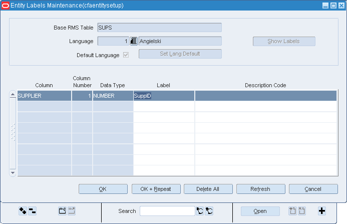Click the Description Code cell in SUPPLIER row
The height and width of the screenshot is (224, 347).
point(266,96)
